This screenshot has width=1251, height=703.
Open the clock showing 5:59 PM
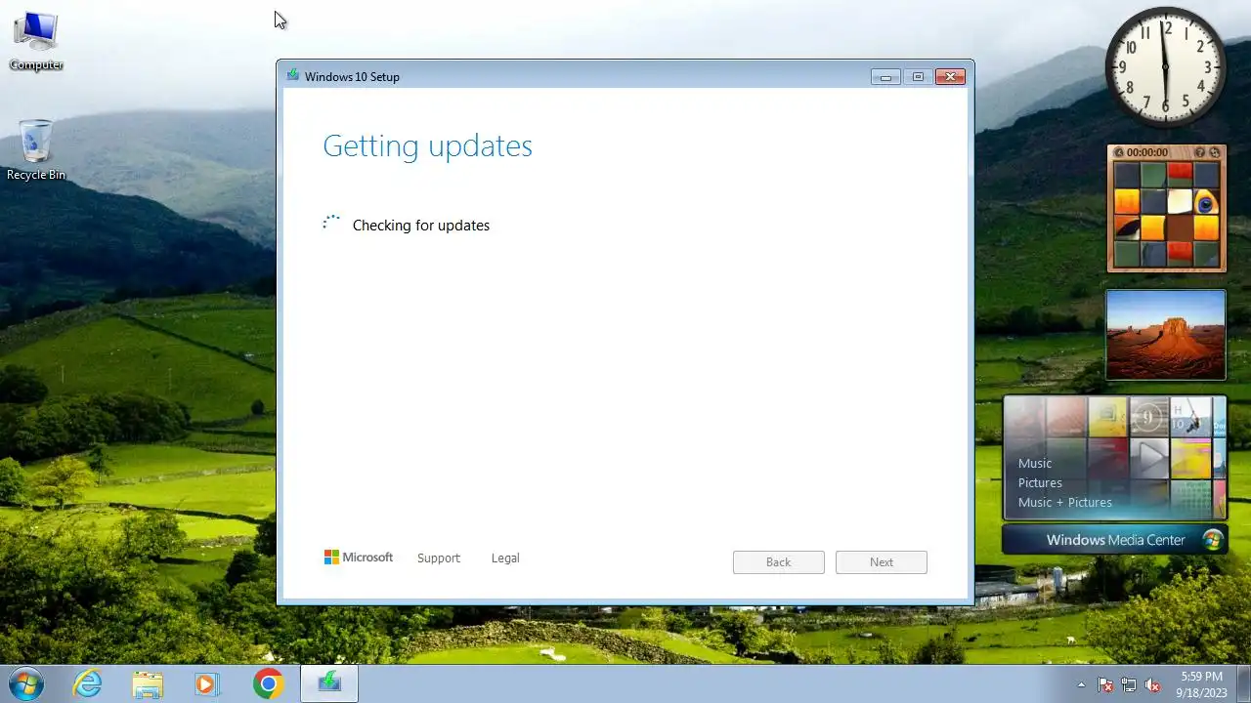(x=1201, y=677)
